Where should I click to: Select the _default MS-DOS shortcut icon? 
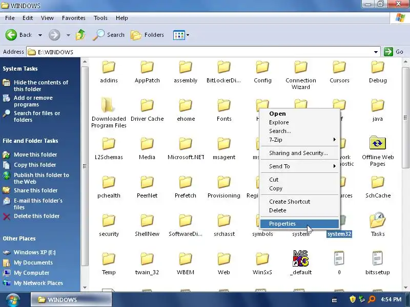pos(301,258)
